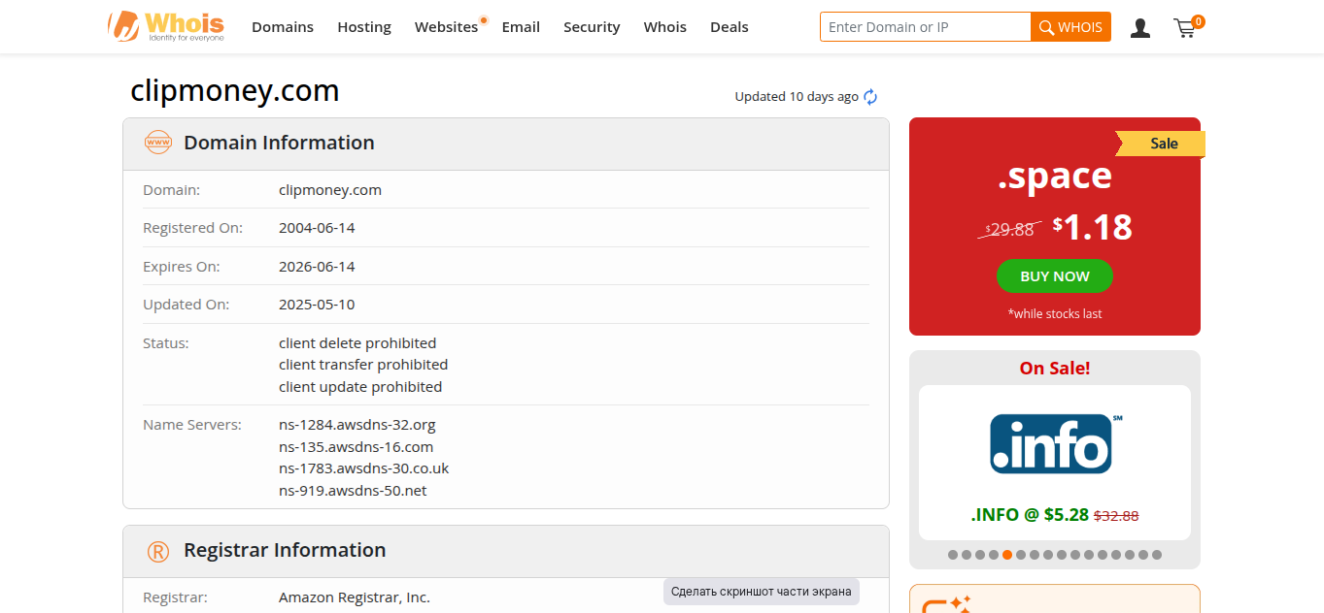Open the user account icon

point(1140,28)
